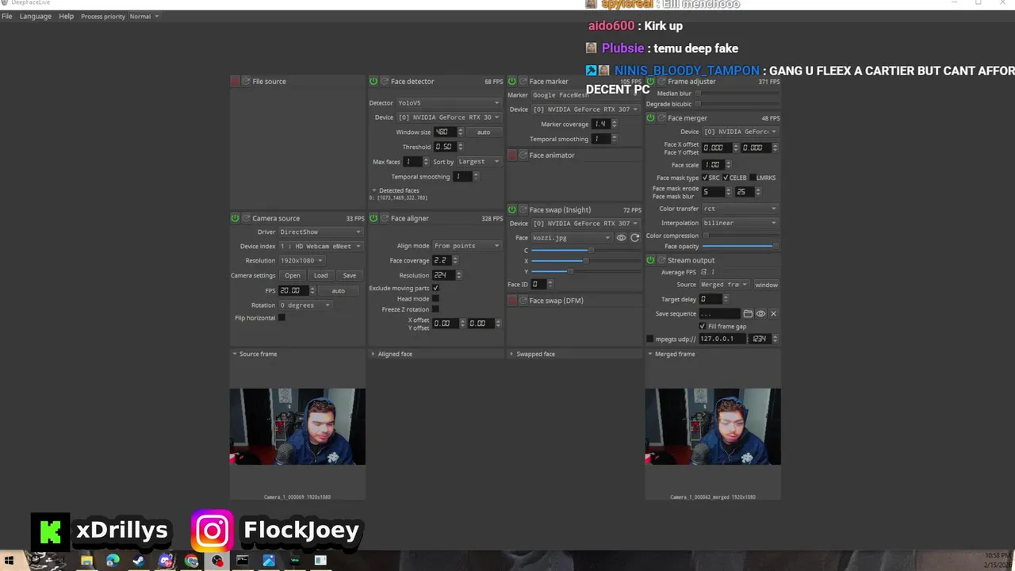Turn off the Frame adjuster power icon
Screen dimensions: 1015x571
coord(650,82)
